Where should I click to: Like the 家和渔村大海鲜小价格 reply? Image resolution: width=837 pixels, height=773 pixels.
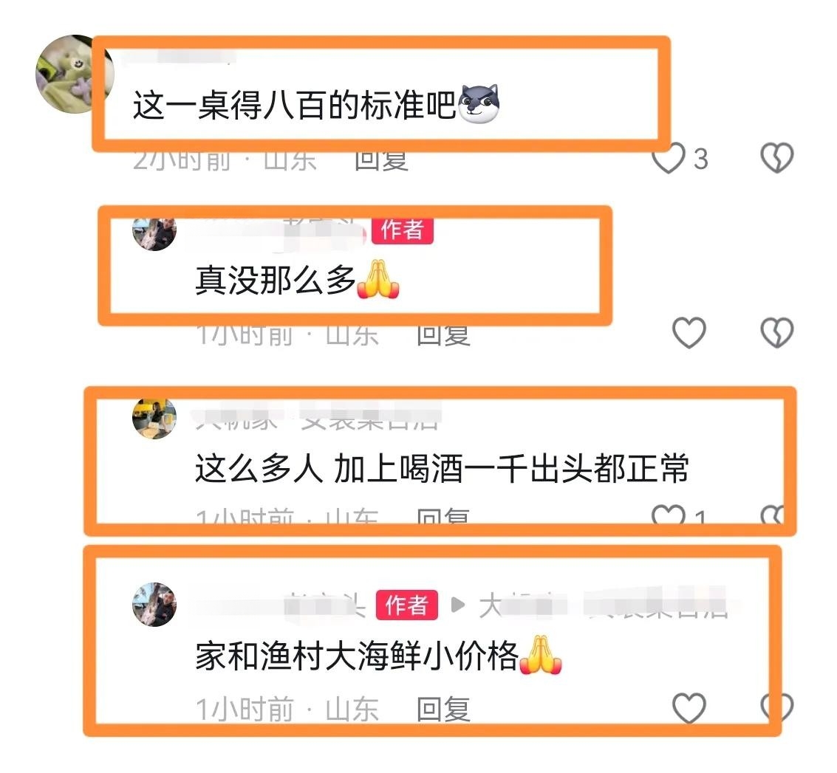(x=689, y=708)
